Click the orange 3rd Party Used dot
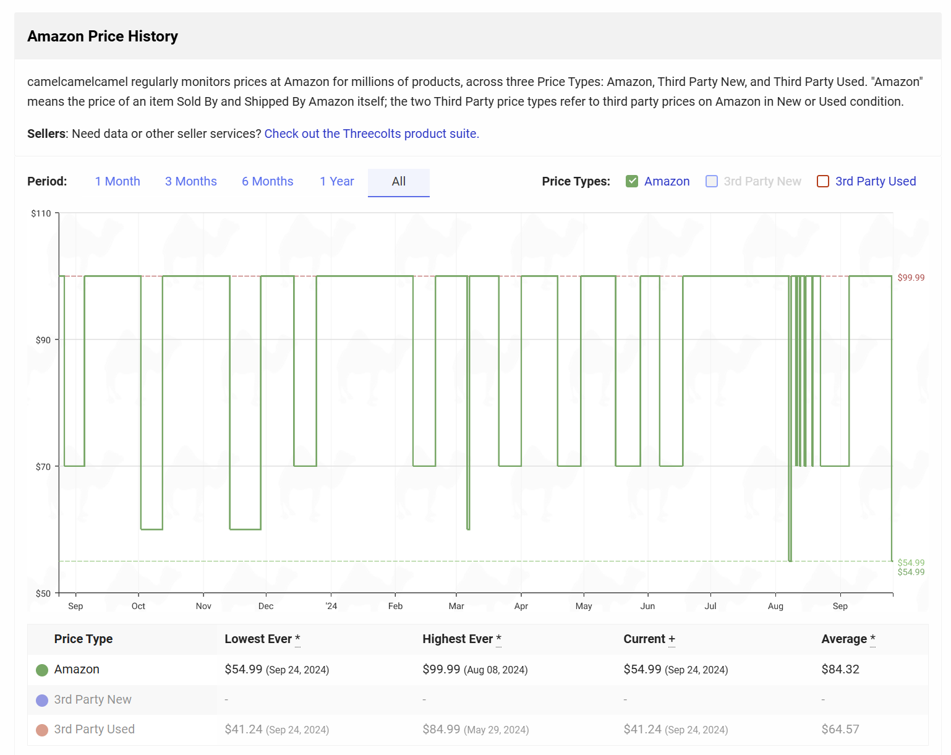The height and width of the screenshot is (755, 951). [42, 730]
